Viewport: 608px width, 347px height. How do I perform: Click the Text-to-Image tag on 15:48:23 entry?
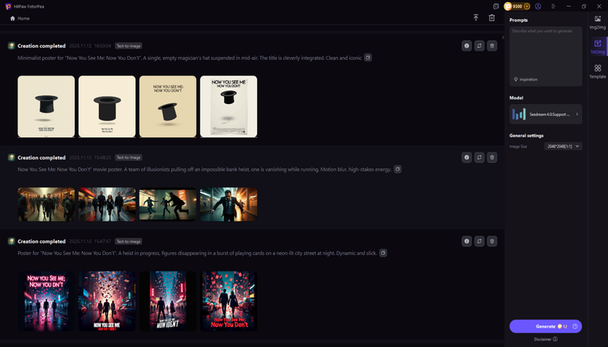pyautogui.click(x=128, y=157)
